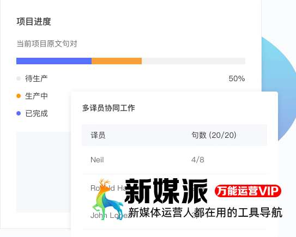
Task: Click the 译员 column header
Action: click(98, 135)
